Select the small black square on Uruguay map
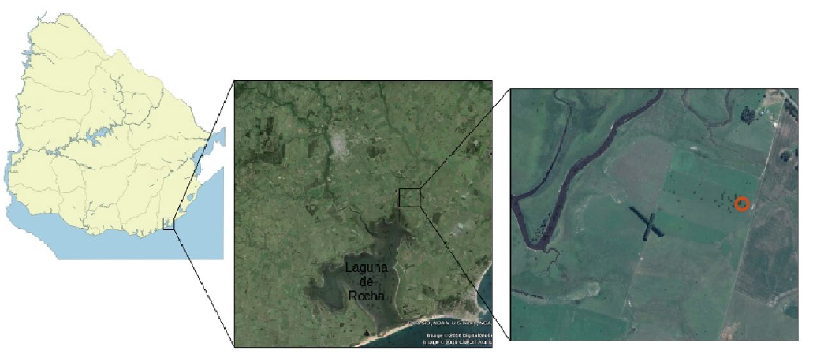 pyautogui.click(x=169, y=224)
